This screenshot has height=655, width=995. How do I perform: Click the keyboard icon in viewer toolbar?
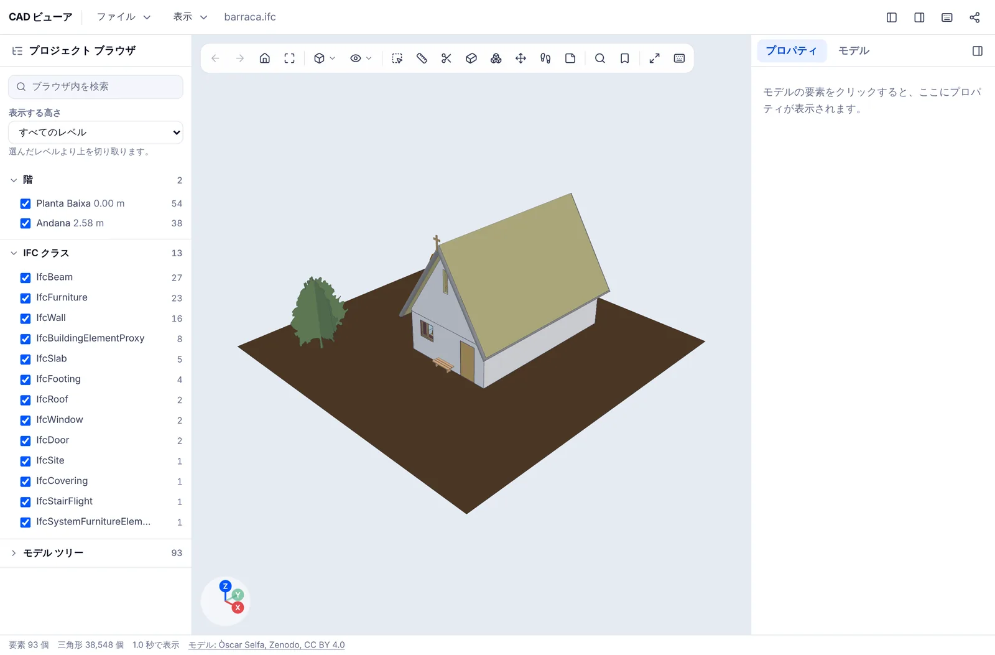680,58
